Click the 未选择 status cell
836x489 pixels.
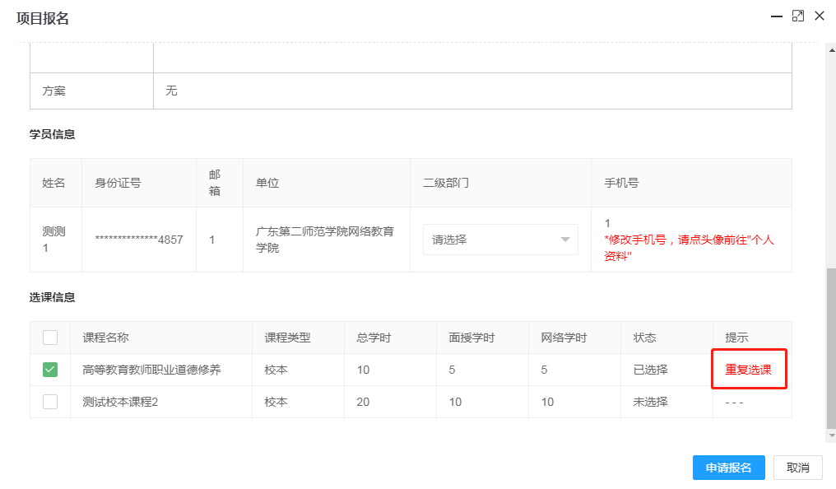pyautogui.click(x=650, y=402)
